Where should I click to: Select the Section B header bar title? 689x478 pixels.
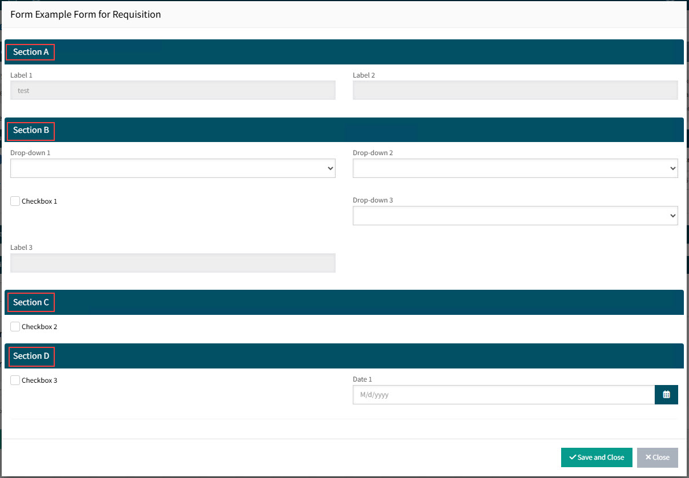[x=31, y=130]
